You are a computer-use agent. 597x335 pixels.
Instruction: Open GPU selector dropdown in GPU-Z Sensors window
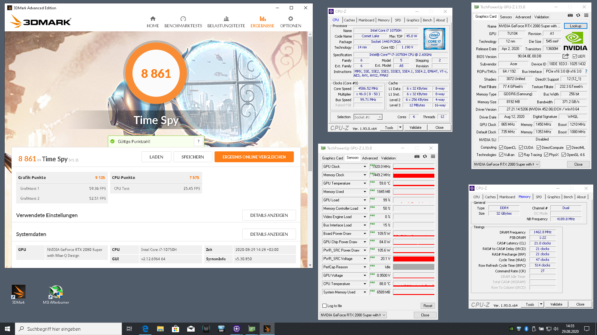click(353, 315)
